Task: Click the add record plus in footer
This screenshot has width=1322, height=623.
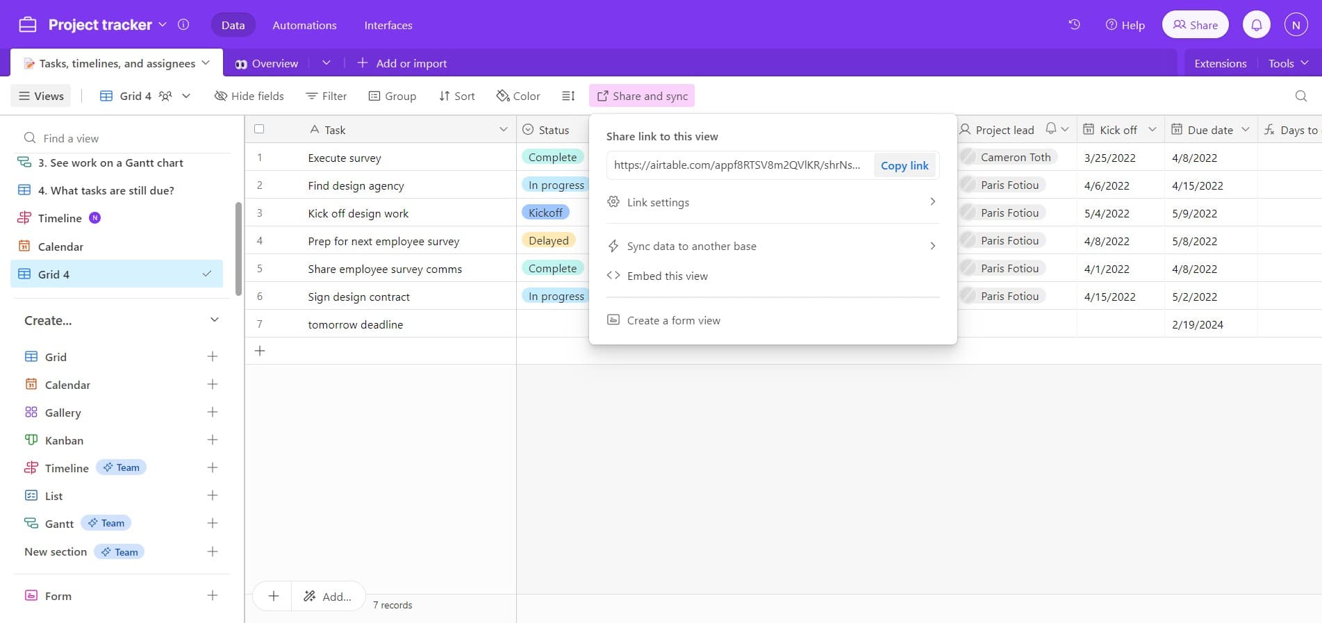Action: pyautogui.click(x=274, y=596)
